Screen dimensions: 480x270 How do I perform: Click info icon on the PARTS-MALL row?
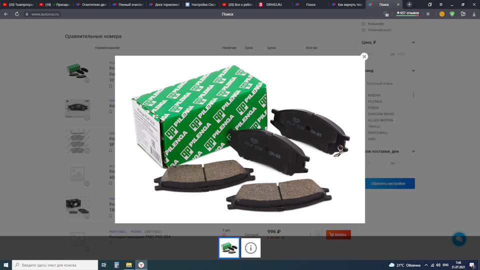point(87,249)
